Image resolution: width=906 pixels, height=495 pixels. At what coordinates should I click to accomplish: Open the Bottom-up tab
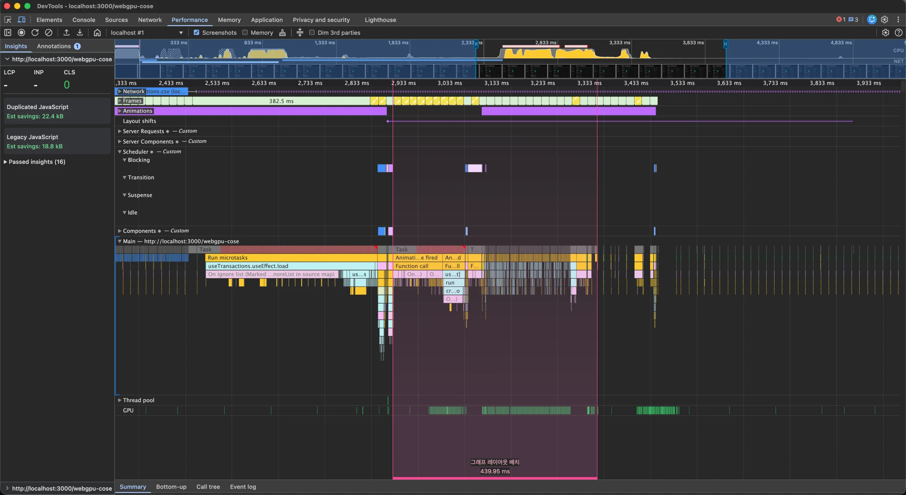point(171,487)
